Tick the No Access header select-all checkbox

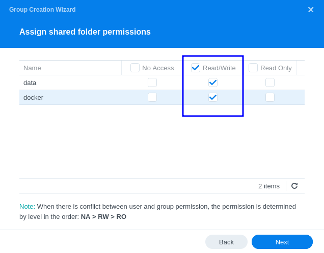135,68
